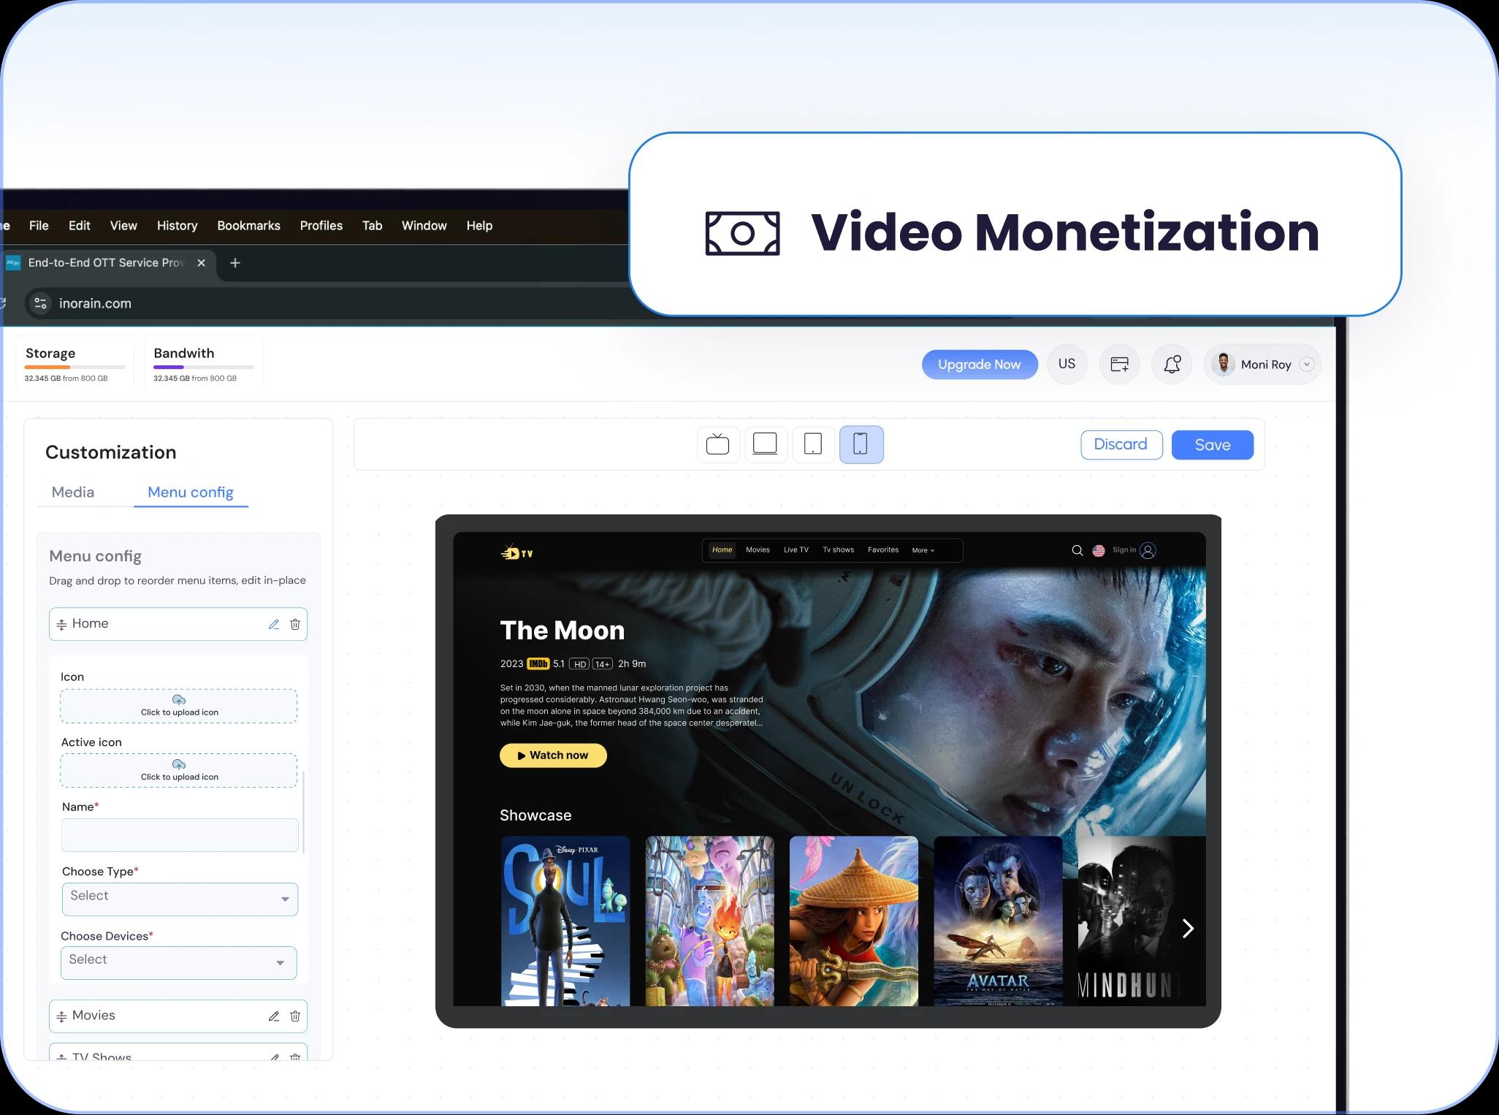Select the mobile phone preview icon

[861, 444]
